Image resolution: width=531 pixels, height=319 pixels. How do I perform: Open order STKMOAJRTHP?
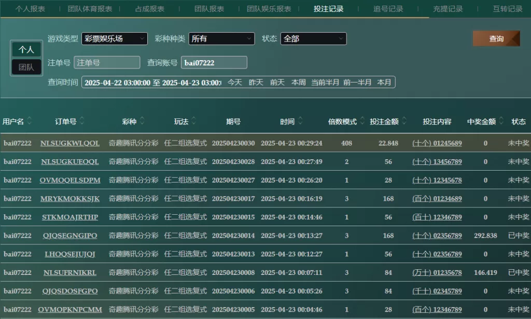pos(70,217)
